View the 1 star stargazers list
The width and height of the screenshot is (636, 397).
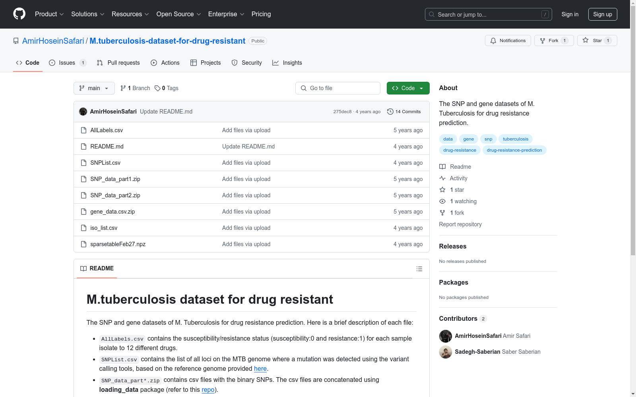tap(452, 190)
